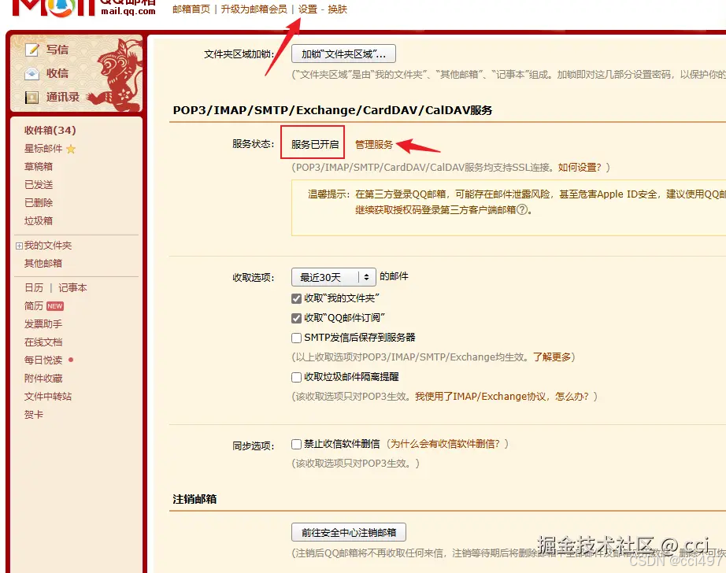
Task: Open 文件中转站
Action: 48,397
